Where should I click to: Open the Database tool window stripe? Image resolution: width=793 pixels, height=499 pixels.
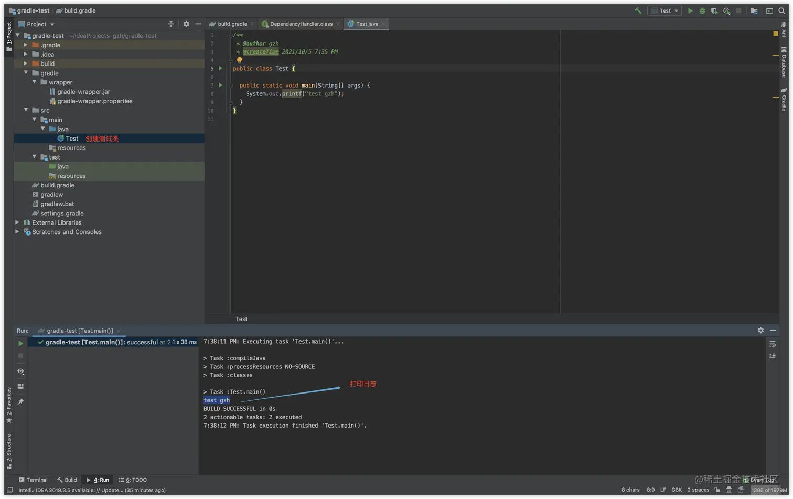tap(784, 62)
